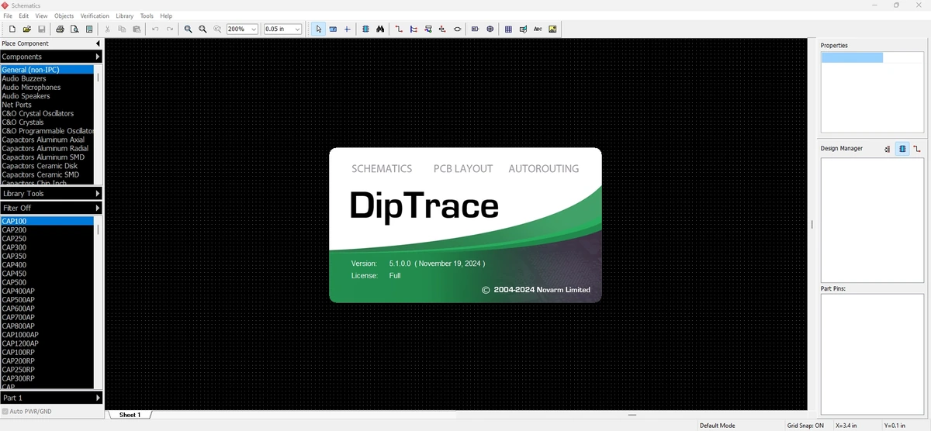Open the View menu
Screen dimensions: 931x431
(x=41, y=16)
